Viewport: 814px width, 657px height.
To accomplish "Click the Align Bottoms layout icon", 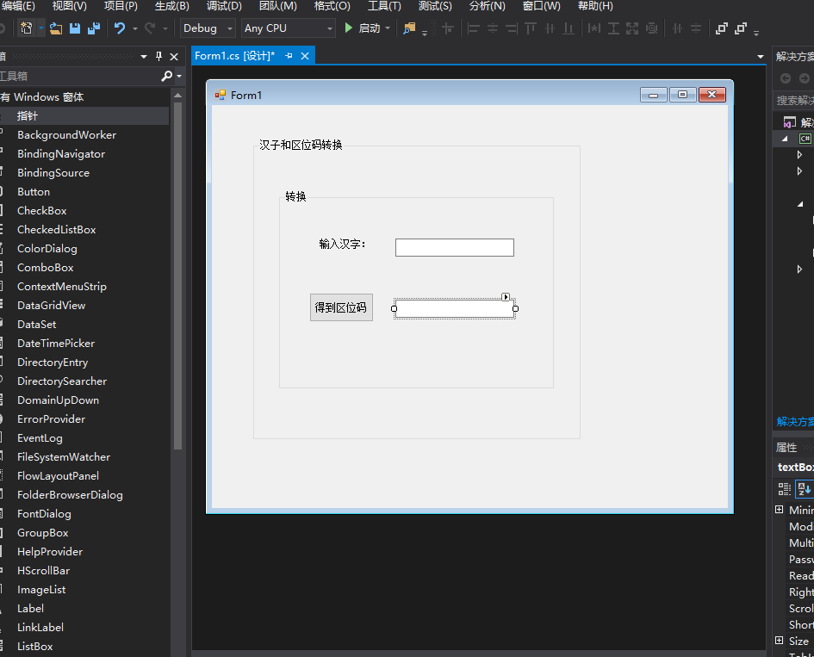I will click(x=569, y=28).
